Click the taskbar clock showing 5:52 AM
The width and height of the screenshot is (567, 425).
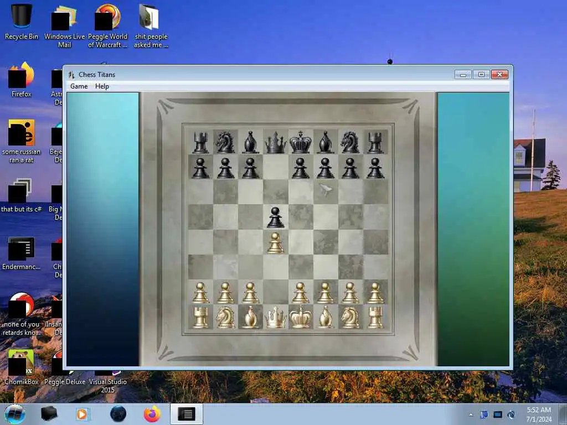click(x=539, y=414)
